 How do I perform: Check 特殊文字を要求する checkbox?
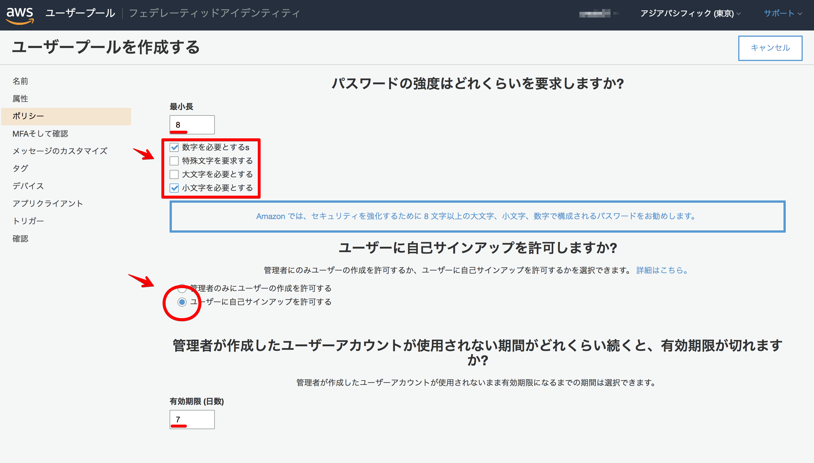coord(174,161)
